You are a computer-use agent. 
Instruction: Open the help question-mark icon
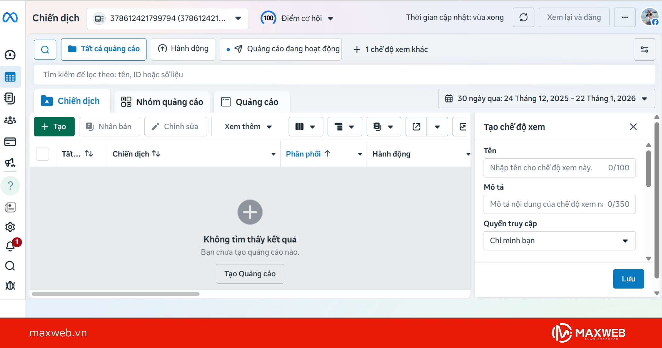(11, 186)
